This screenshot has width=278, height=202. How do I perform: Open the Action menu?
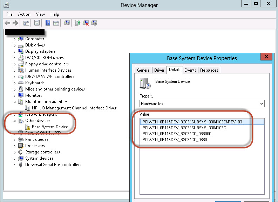(24, 14)
